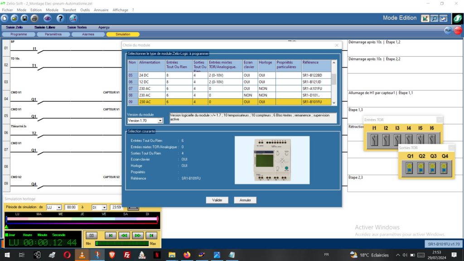Image resolution: width=464 pixels, height=261 pixels.
Task: Open help with the question mark icon
Action: click(60, 18)
